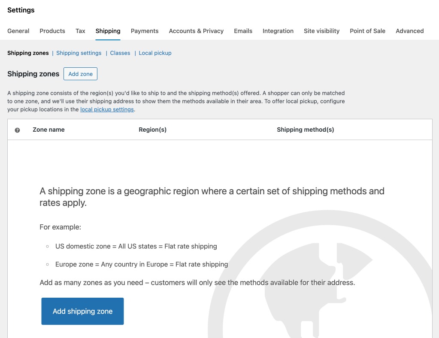Click the help question mark icon
This screenshot has width=439, height=338.
coord(17,130)
